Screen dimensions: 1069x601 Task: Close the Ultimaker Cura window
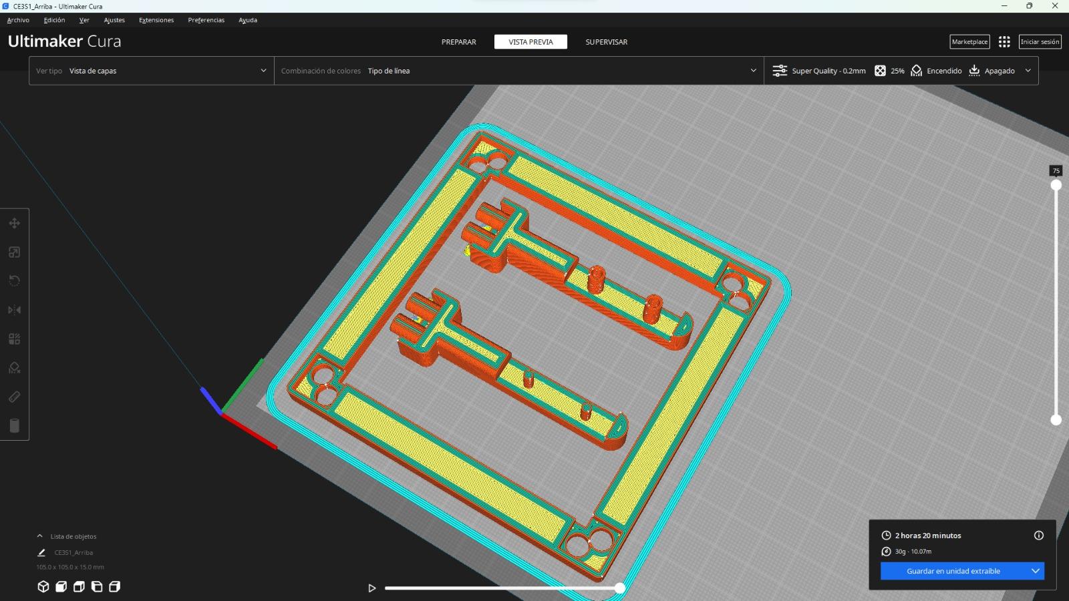tap(1056, 6)
